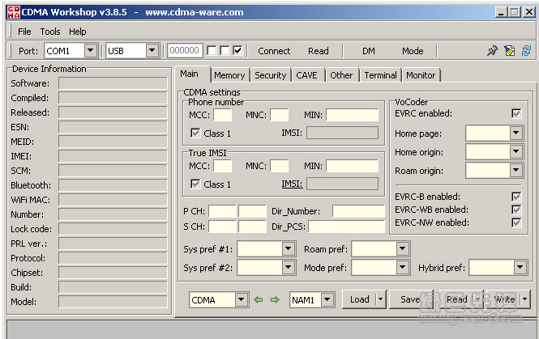Viewport: 539px width, 339px height.
Task: Open the Roam pref dropdown
Action: [x=402, y=248]
